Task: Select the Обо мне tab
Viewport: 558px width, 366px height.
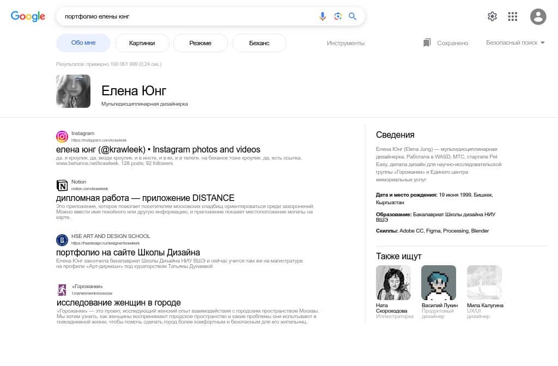Action: tap(83, 42)
